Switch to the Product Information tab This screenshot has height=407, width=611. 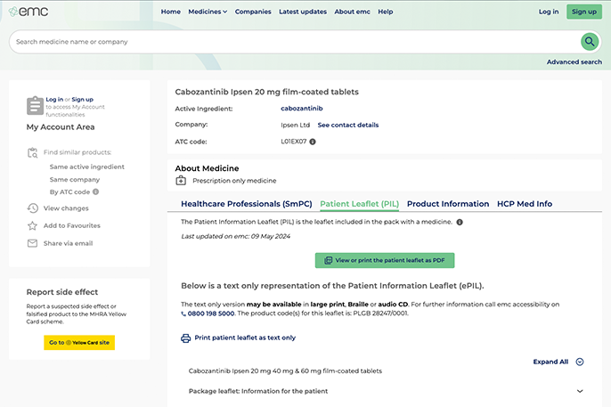click(x=448, y=204)
